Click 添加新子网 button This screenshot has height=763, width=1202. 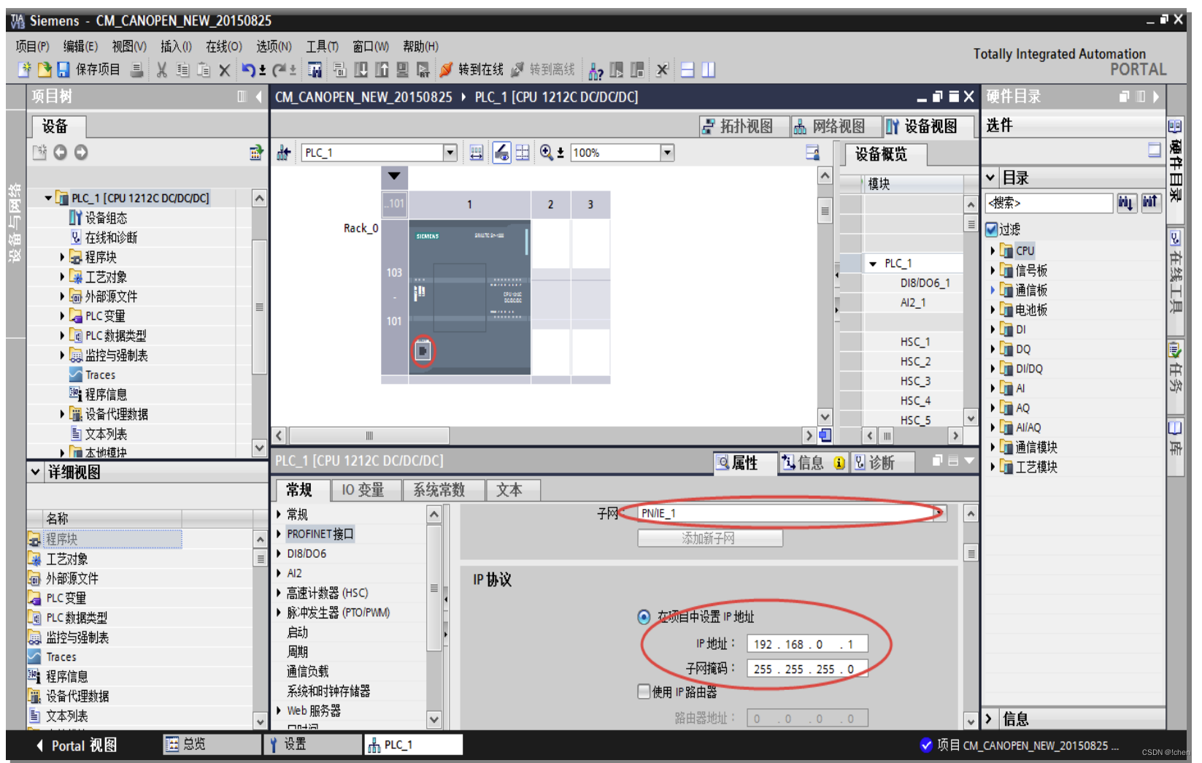710,539
